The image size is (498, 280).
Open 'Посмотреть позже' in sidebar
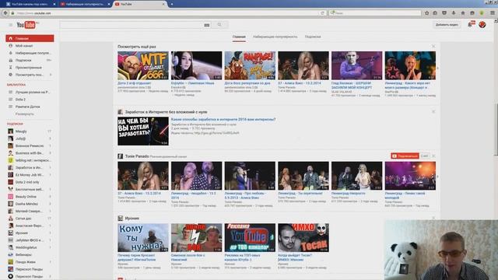point(30,75)
